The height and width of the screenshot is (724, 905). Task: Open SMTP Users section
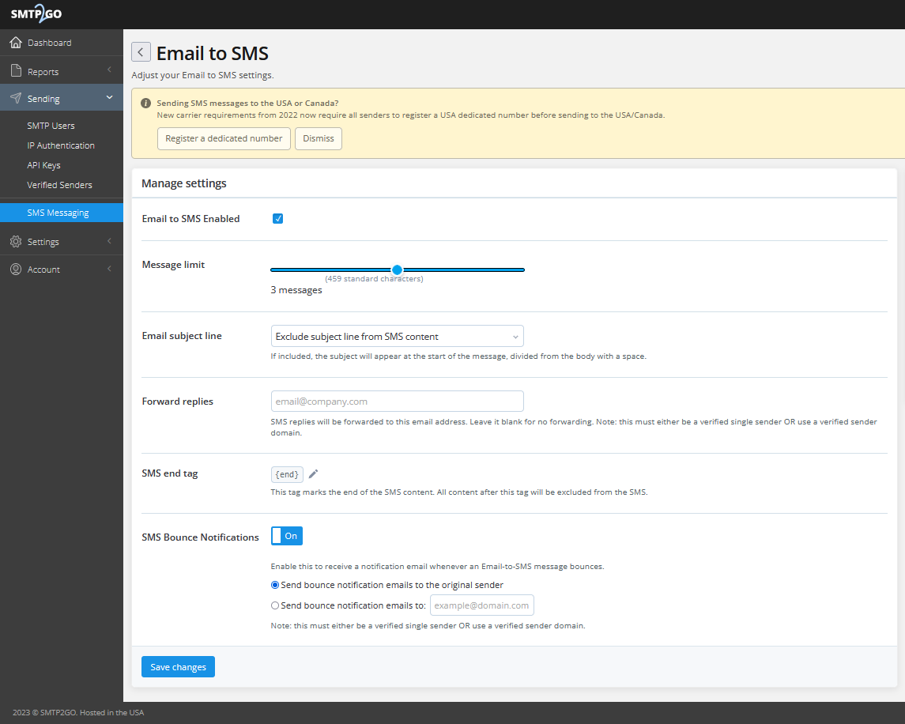click(51, 126)
